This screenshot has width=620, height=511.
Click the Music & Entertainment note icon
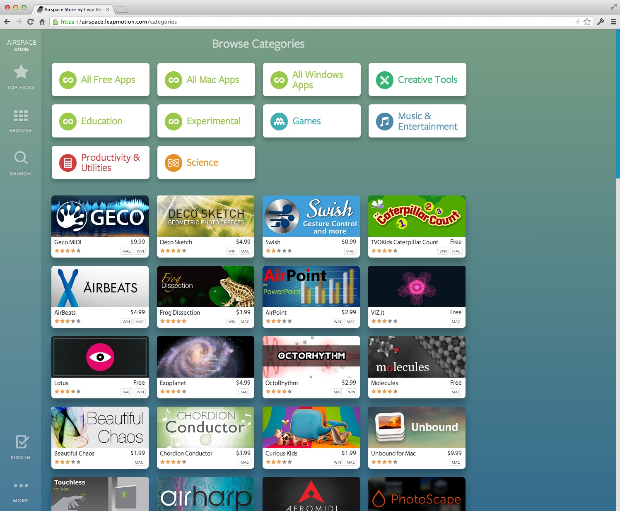click(385, 121)
